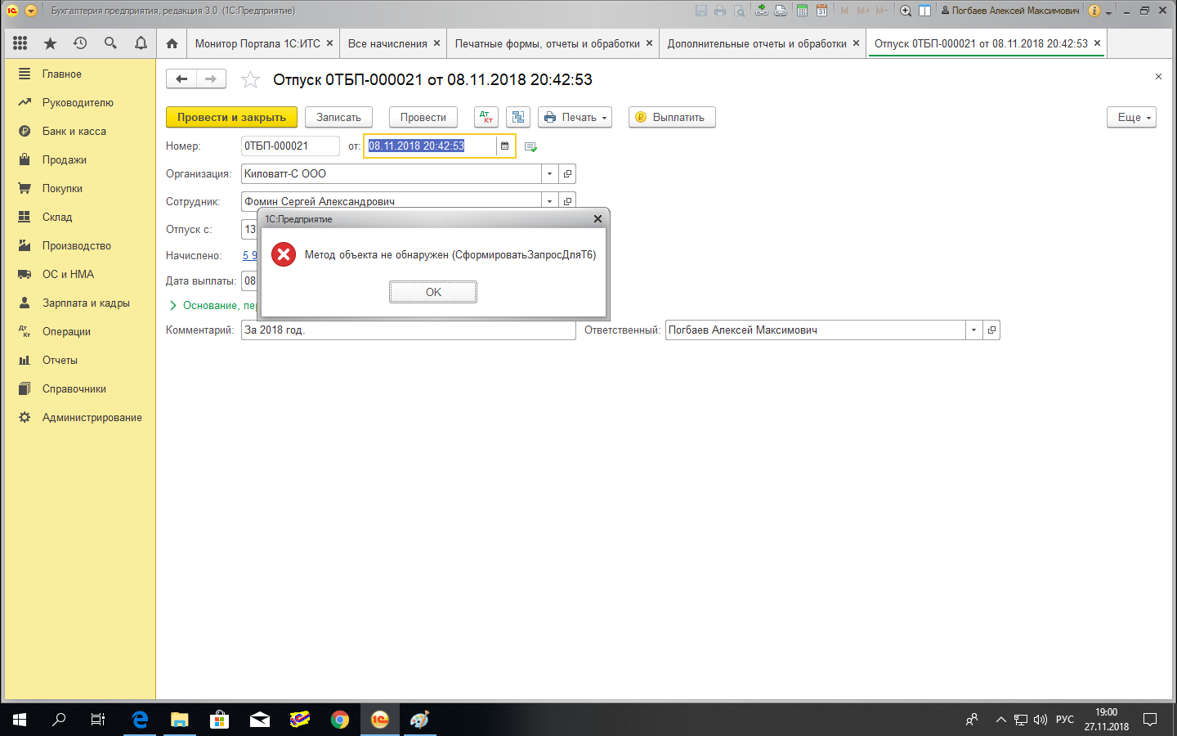Screen dimensions: 1177x736
Task: Click the save icon in title bar
Action: pos(701,11)
